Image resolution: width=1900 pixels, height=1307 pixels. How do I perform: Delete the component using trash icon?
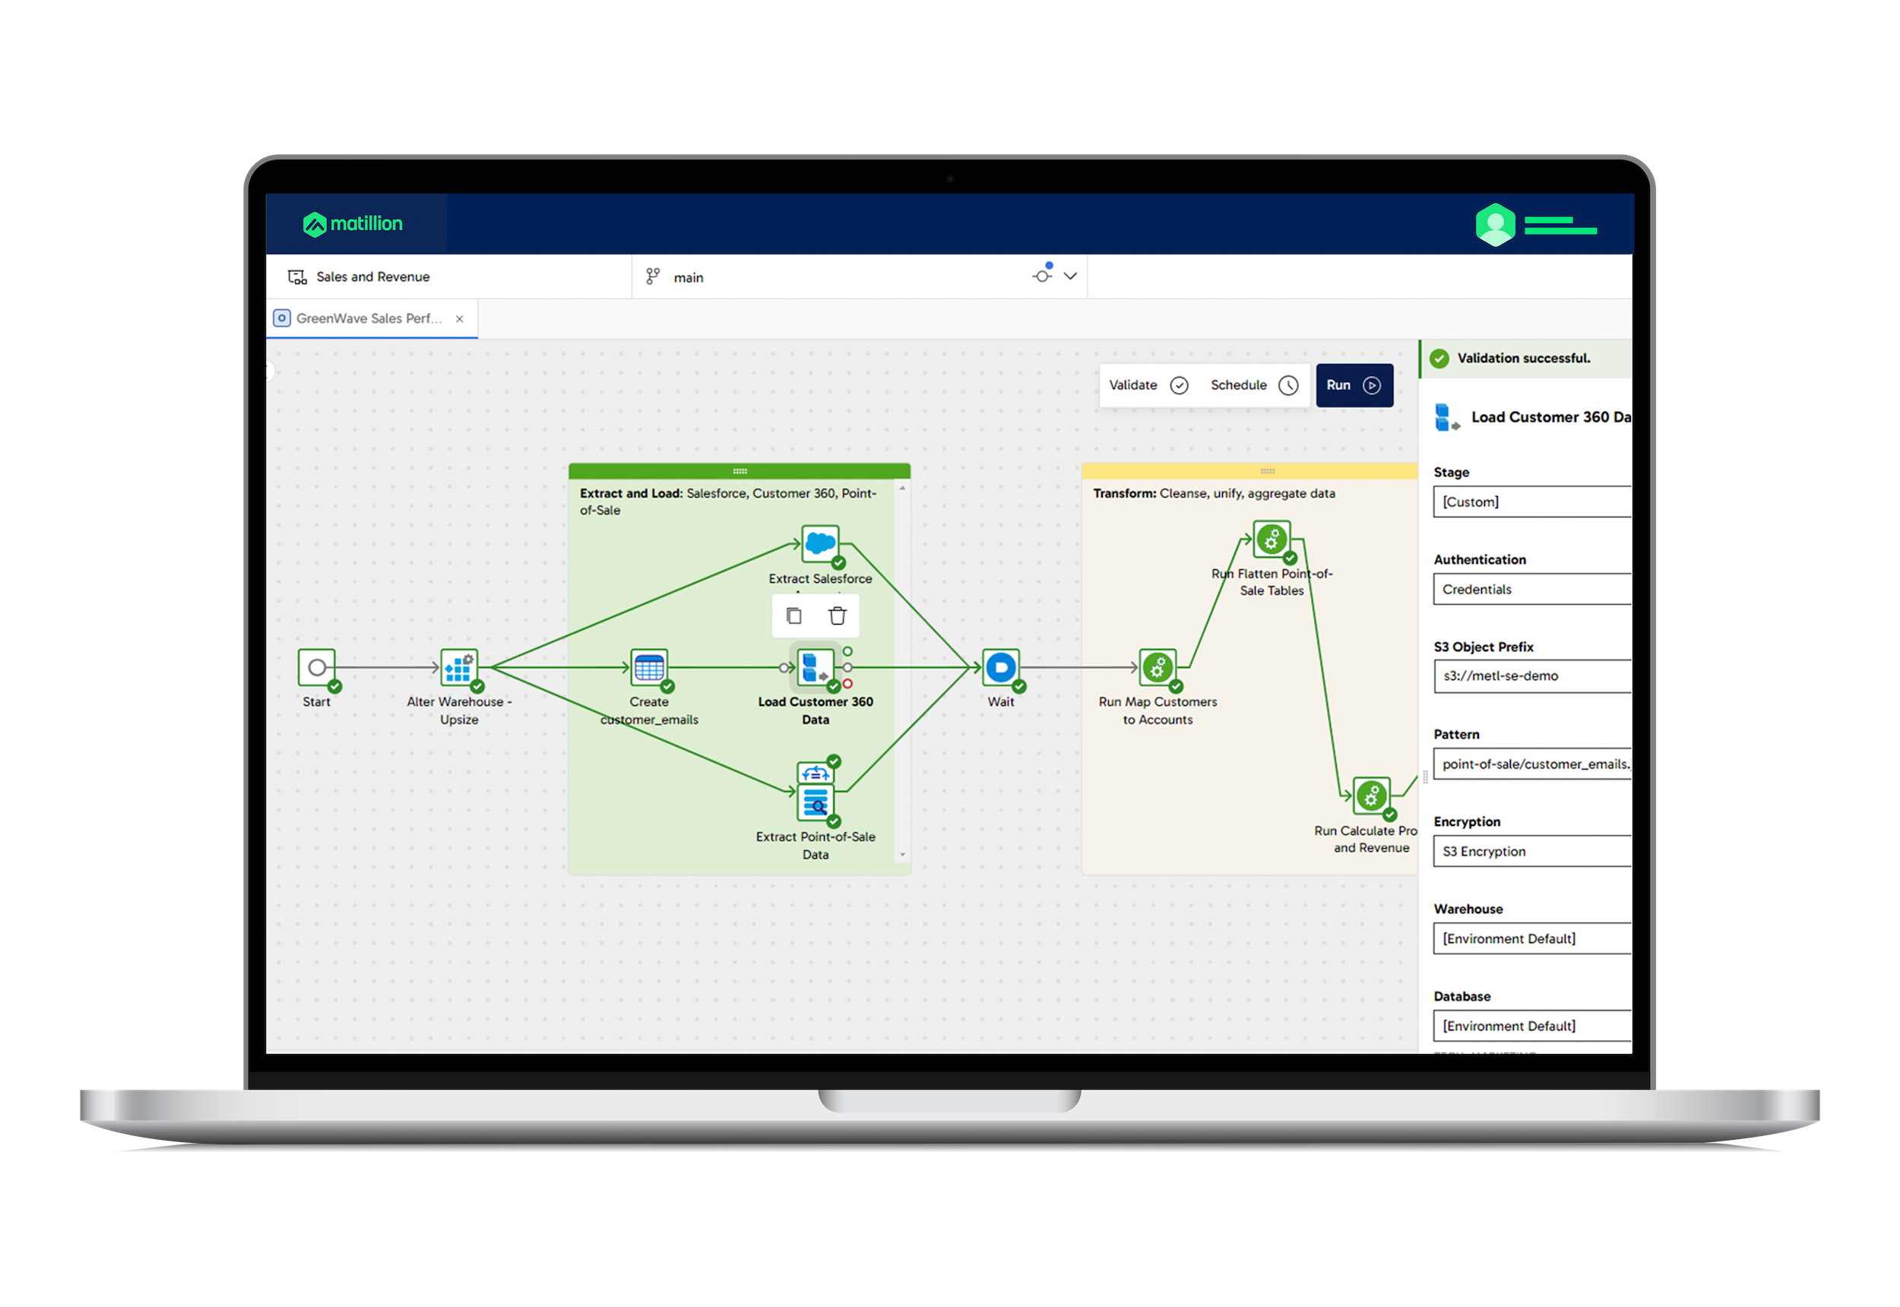(x=837, y=615)
